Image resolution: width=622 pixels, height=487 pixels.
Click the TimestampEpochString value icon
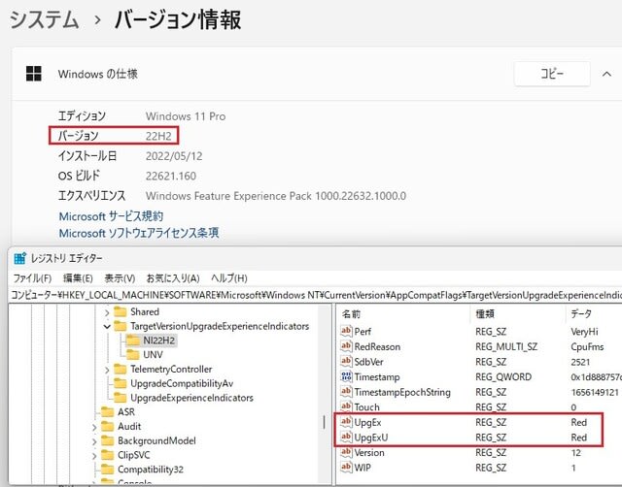click(x=346, y=392)
